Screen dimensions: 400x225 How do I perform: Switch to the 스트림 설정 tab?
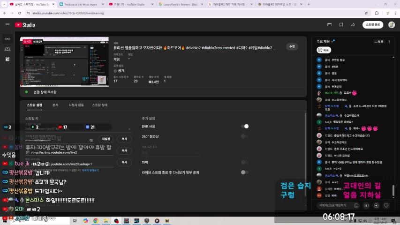point(34,105)
